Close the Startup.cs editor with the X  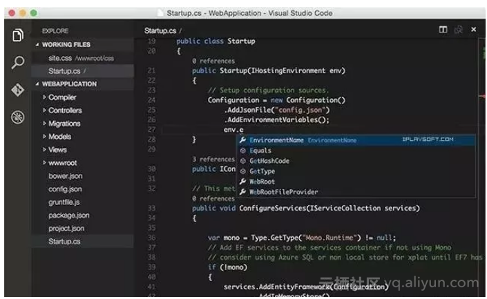473,30
